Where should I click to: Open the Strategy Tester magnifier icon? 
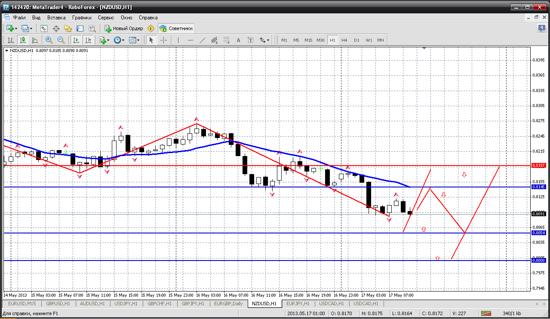click(x=92, y=28)
